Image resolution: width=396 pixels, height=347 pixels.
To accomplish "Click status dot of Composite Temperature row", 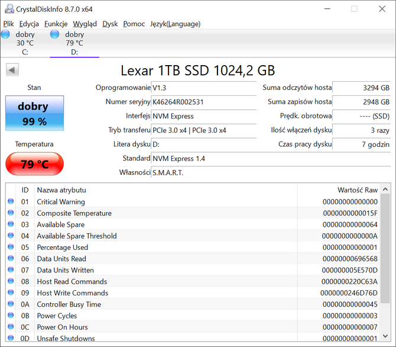I will click(x=11, y=213).
